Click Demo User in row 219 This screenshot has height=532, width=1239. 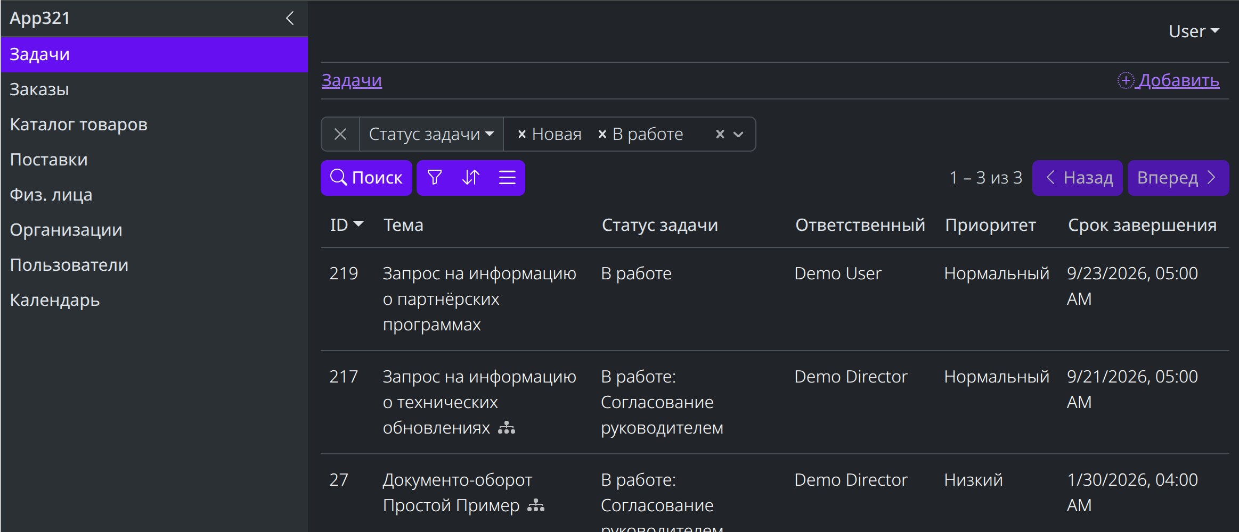click(837, 273)
